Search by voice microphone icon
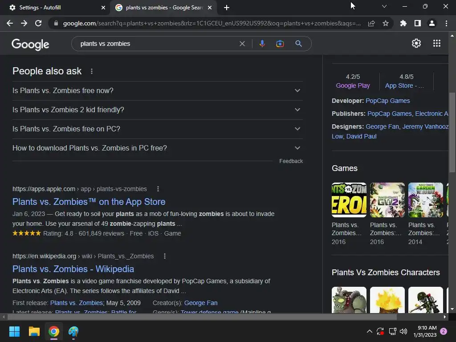456x342 pixels. click(262, 44)
